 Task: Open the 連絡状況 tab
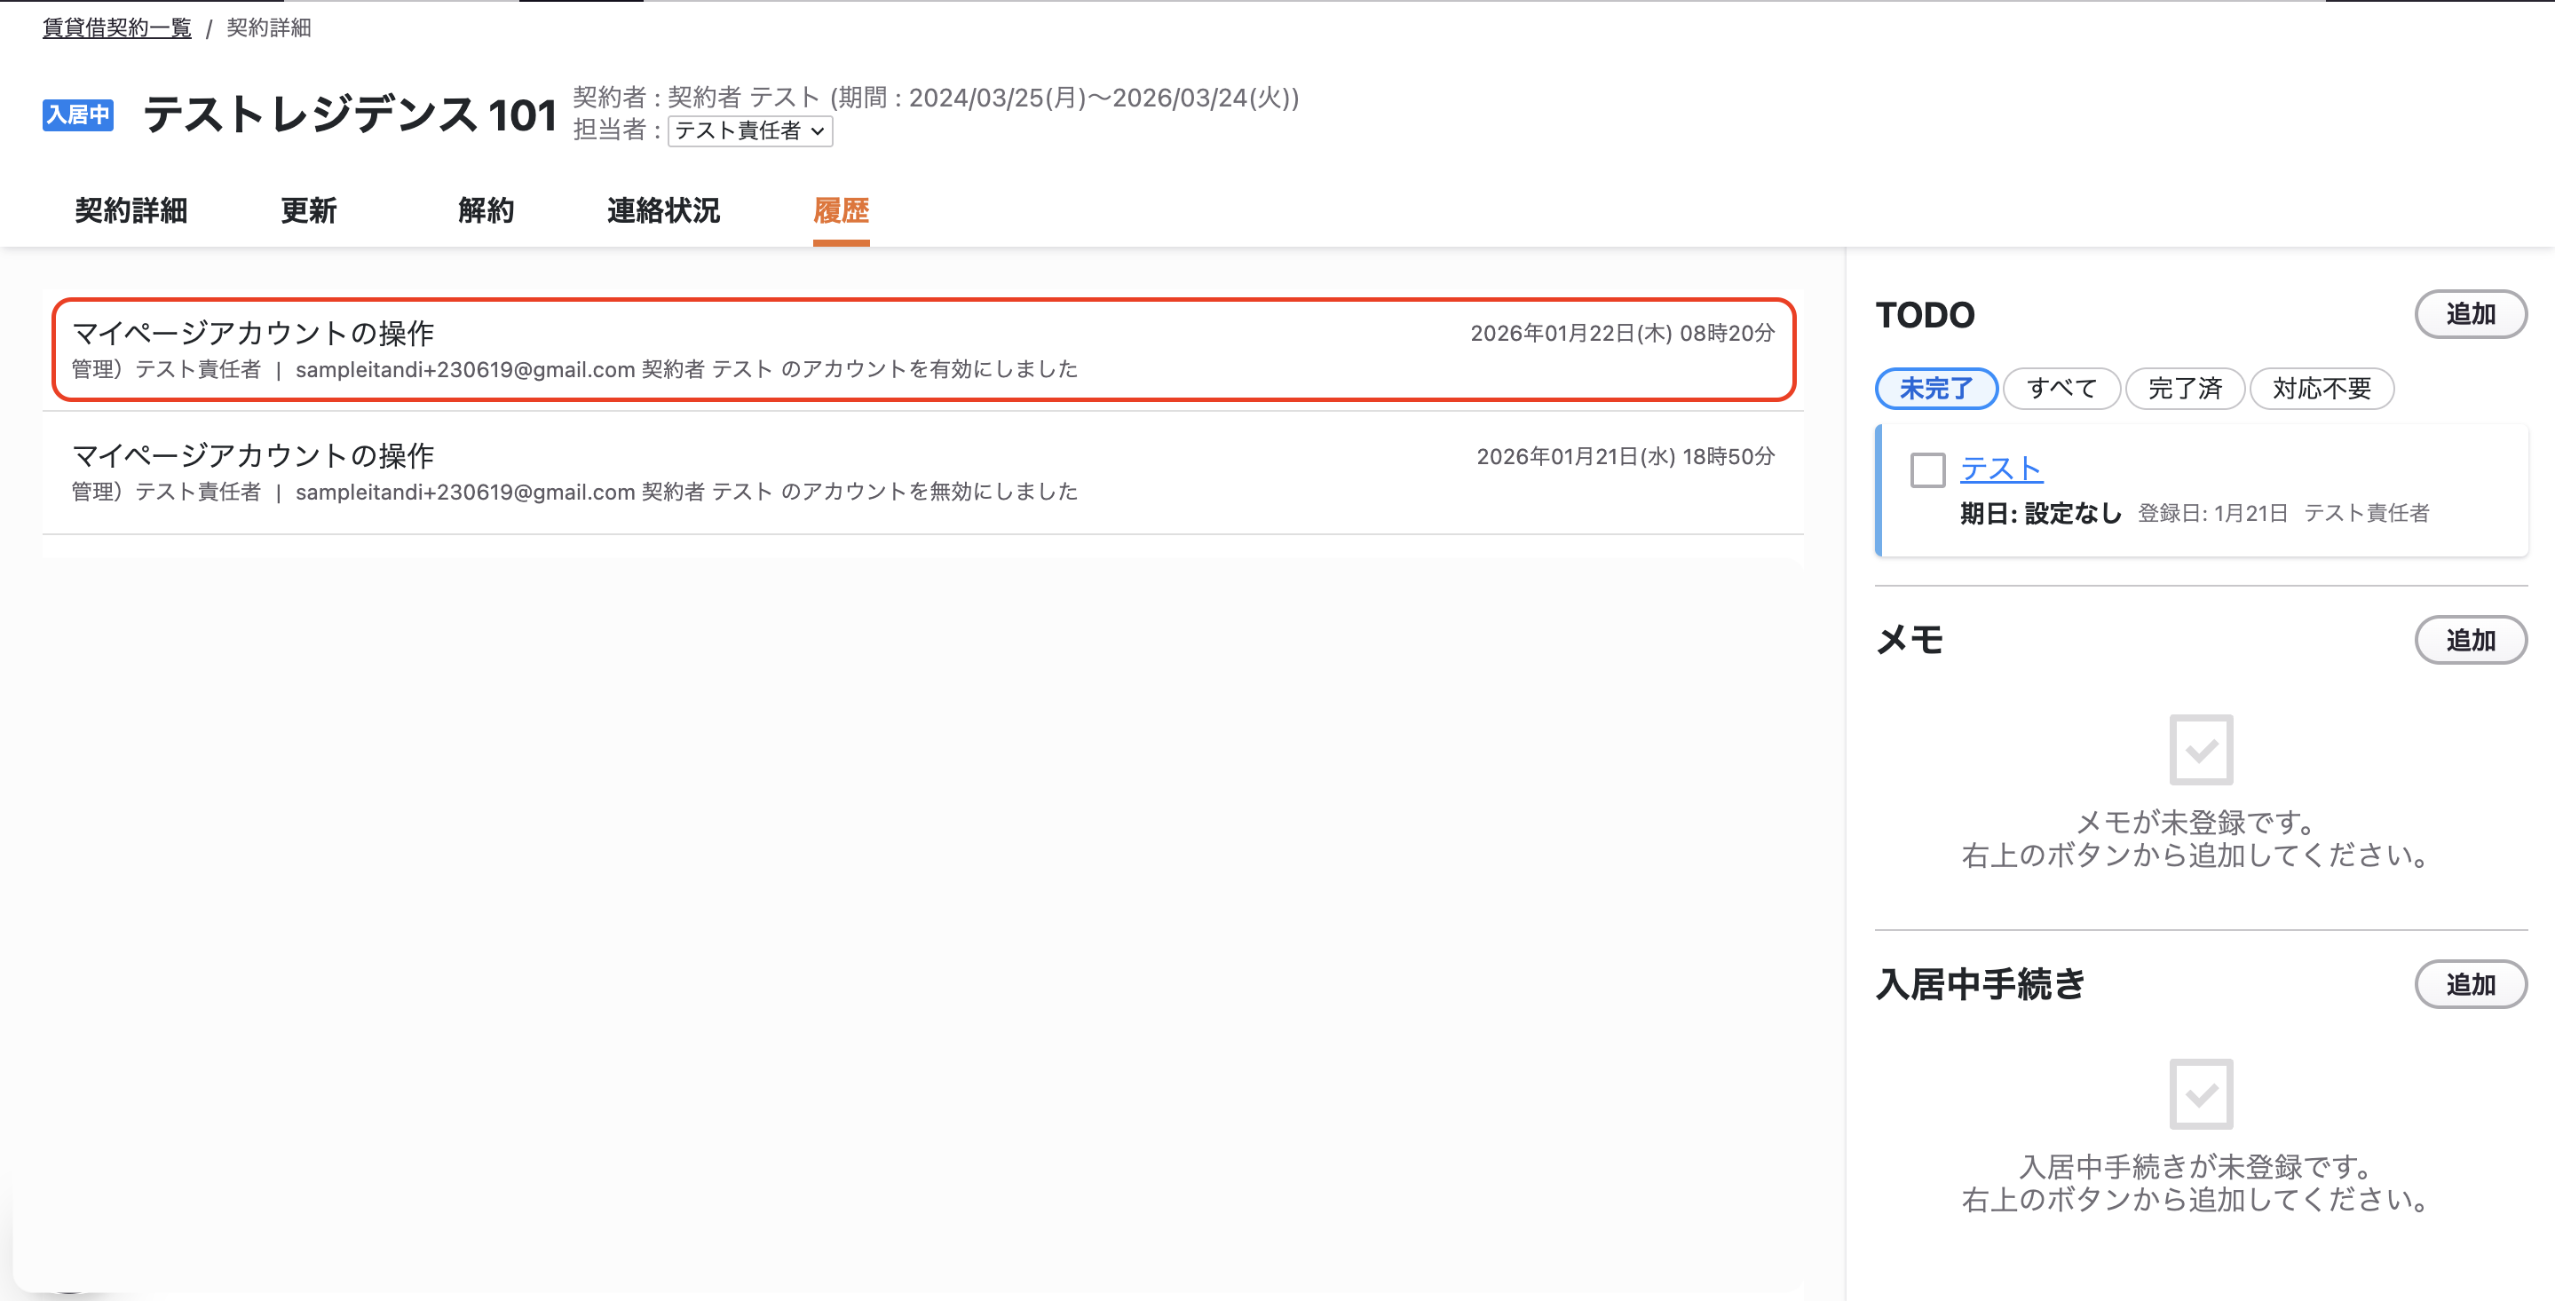(663, 210)
